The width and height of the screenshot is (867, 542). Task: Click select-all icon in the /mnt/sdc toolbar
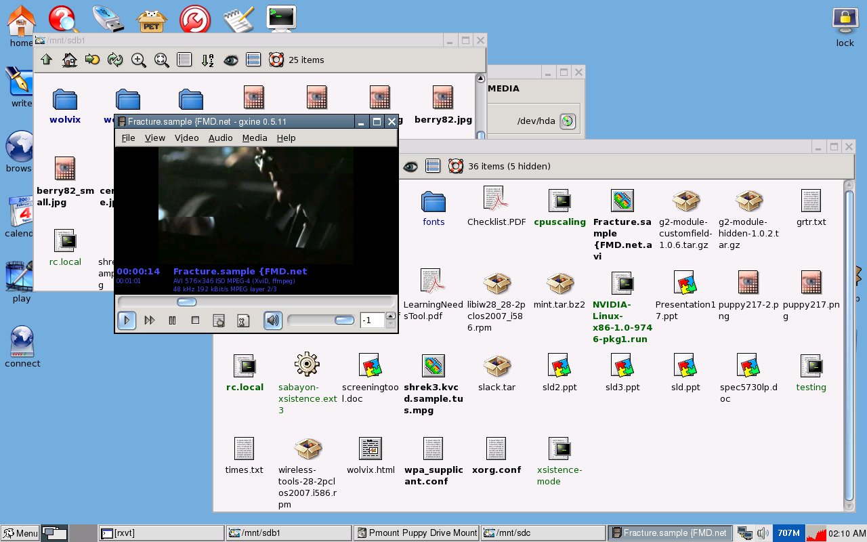(x=433, y=166)
